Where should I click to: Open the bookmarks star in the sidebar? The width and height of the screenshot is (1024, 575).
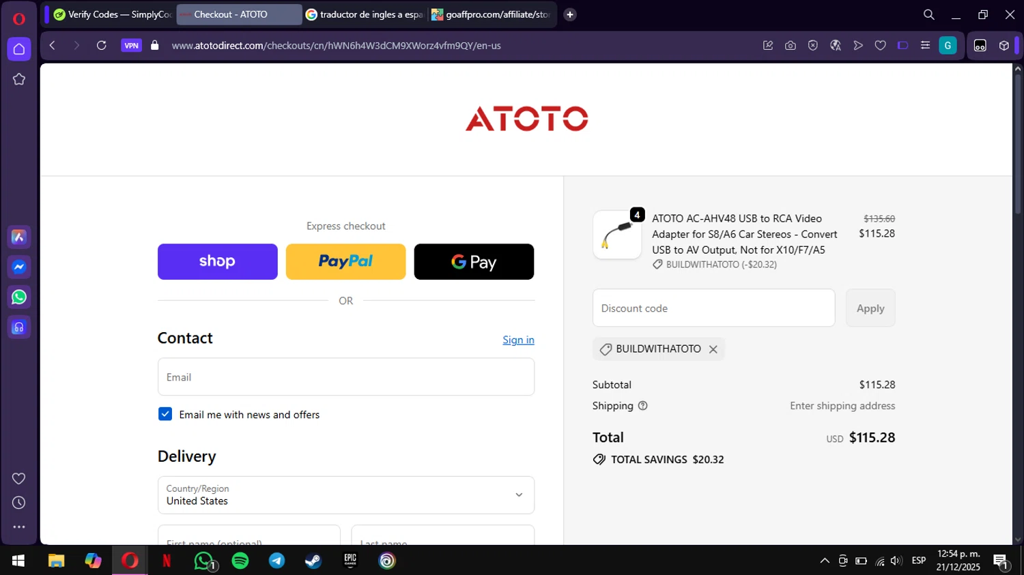click(x=19, y=79)
